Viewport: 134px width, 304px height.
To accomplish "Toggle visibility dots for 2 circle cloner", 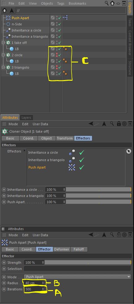I will [57, 55].
